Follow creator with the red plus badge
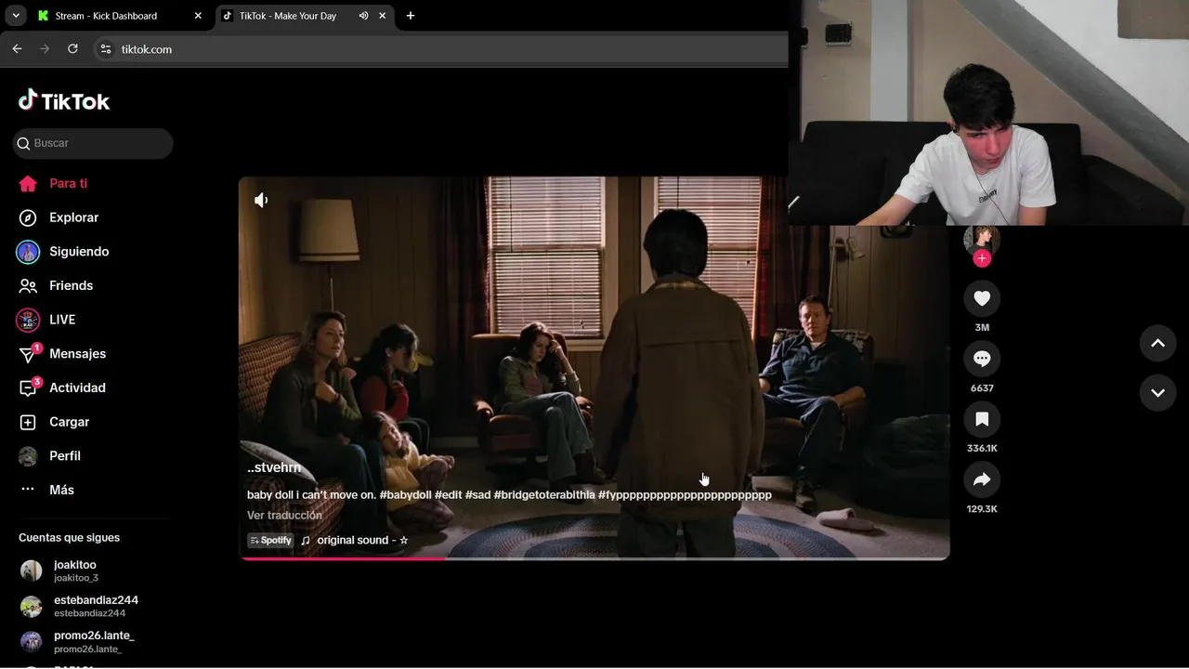1189x669 pixels. (982, 258)
